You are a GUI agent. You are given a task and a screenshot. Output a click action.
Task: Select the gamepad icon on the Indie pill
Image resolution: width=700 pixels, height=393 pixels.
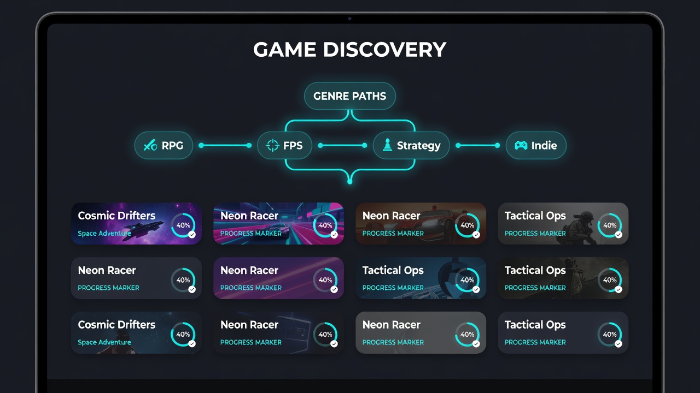click(x=521, y=146)
